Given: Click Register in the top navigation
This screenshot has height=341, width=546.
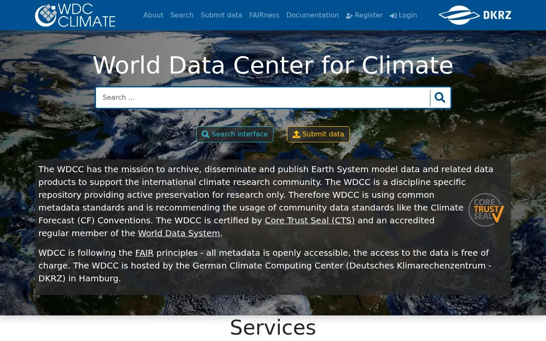Looking at the screenshot, I should [364, 15].
